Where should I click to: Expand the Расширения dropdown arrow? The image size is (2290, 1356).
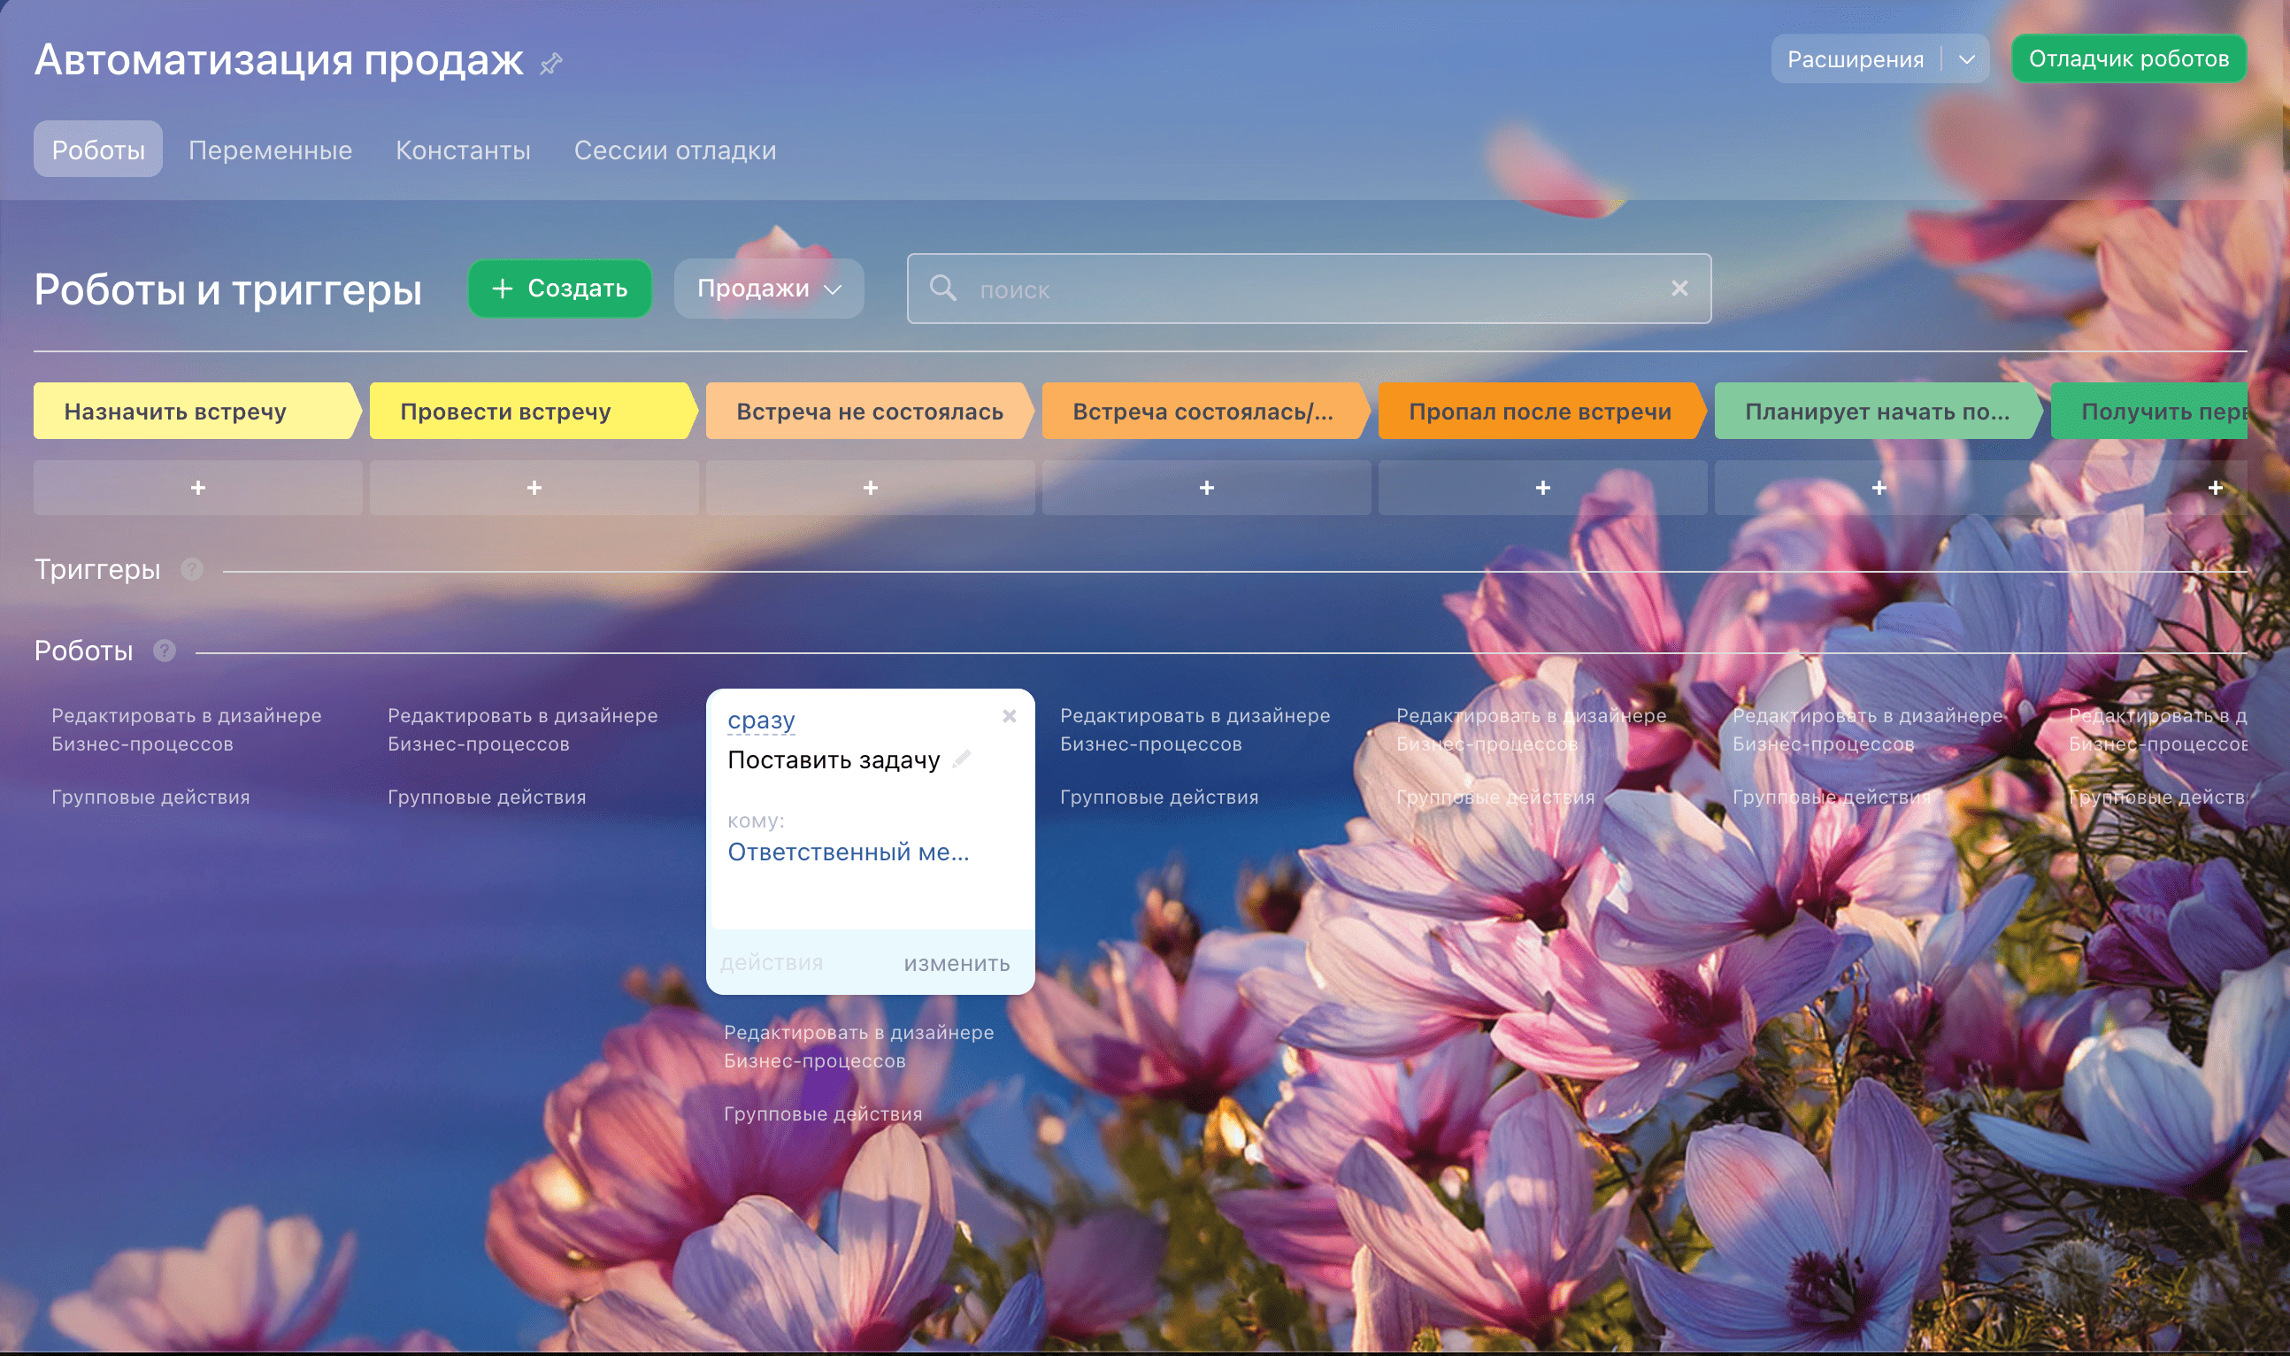tap(1967, 59)
